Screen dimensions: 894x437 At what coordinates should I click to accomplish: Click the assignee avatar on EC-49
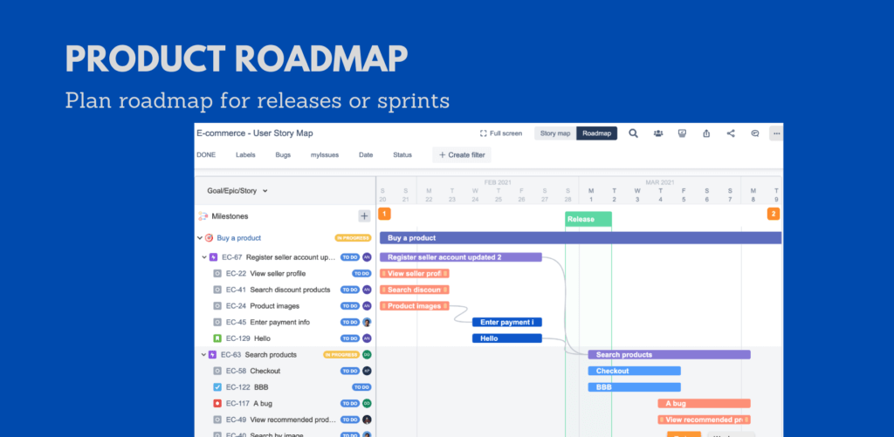[x=367, y=420]
